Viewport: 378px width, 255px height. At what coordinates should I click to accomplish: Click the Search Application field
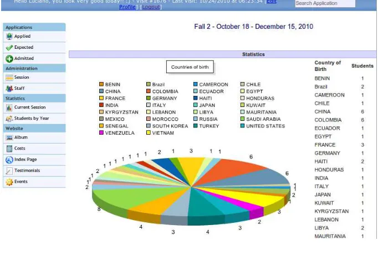click(325, 3)
